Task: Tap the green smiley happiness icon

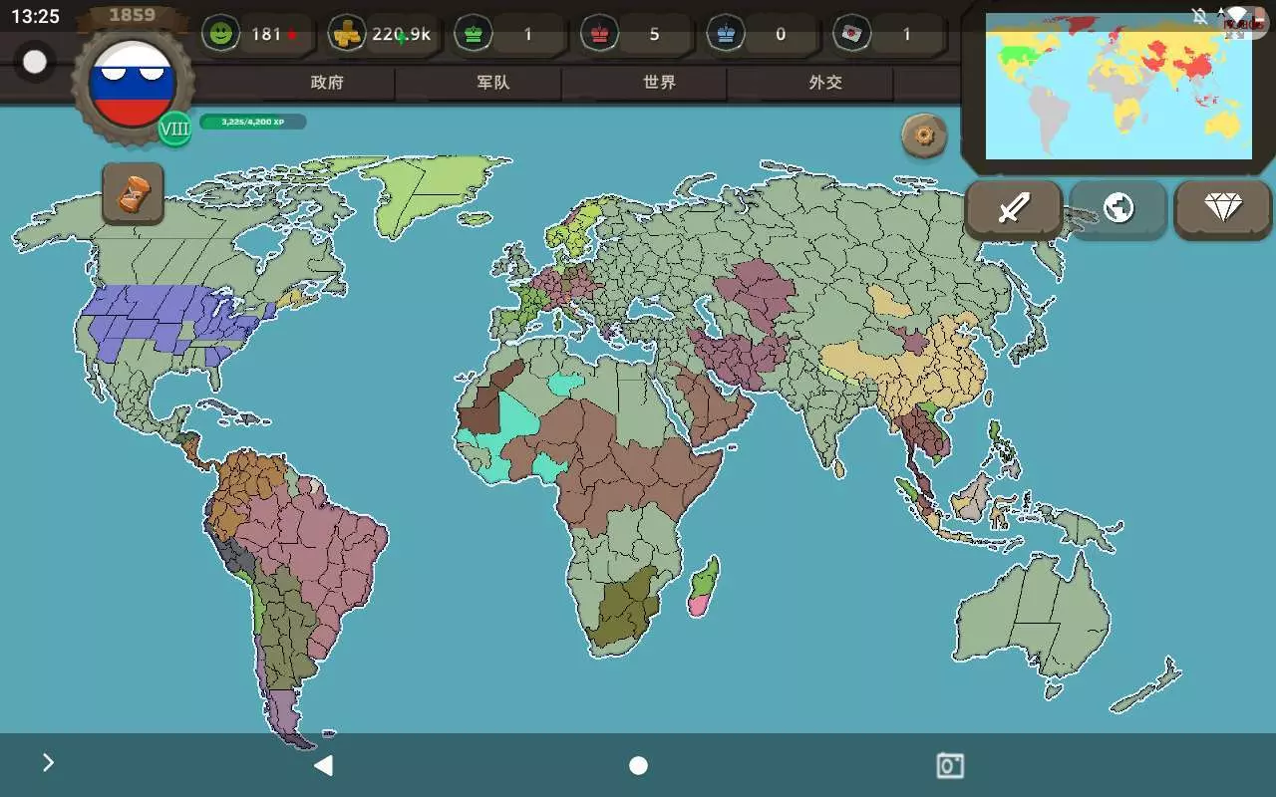Action: pos(220,34)
